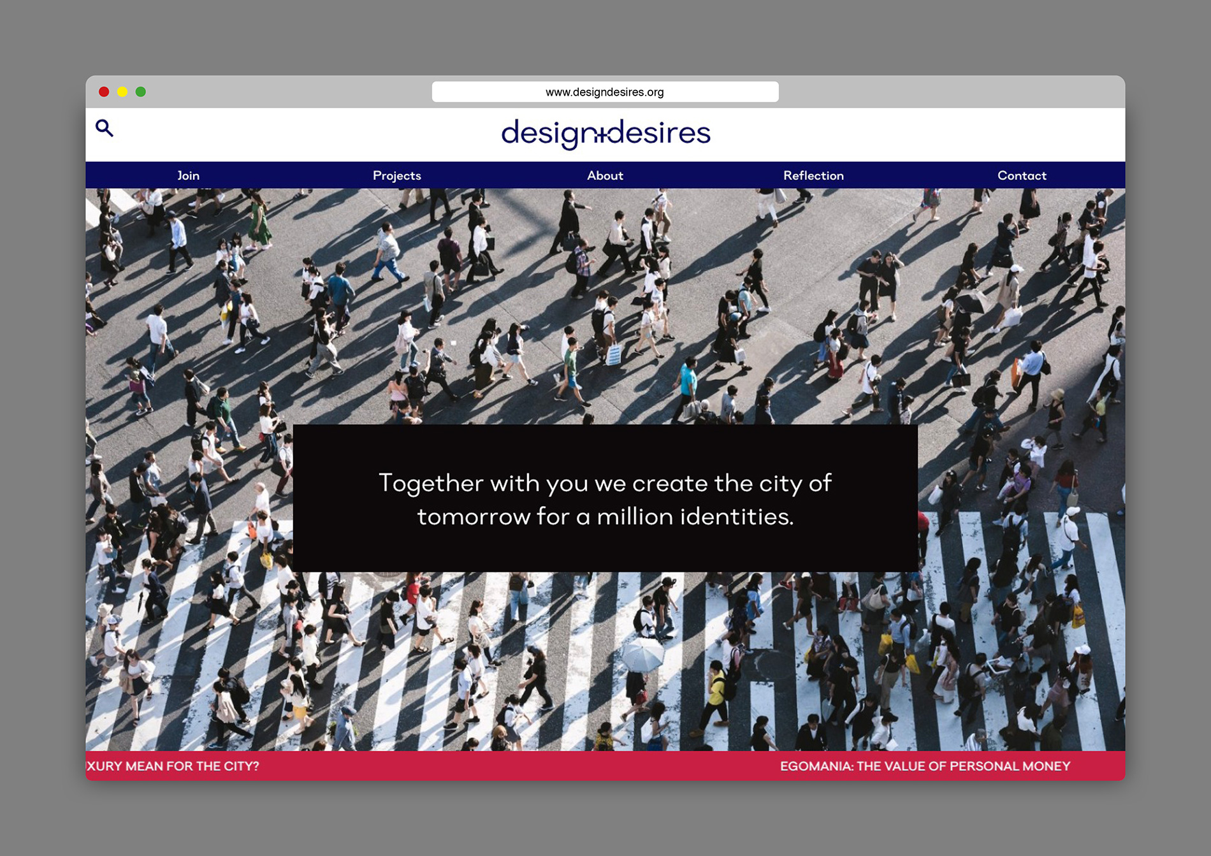Maximize the window with green button
The image size is (1211, 856).
coord(141,92)
